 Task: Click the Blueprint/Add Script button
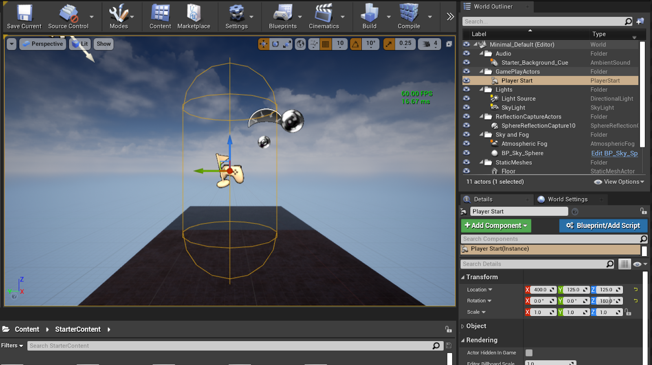pos(603,226)
